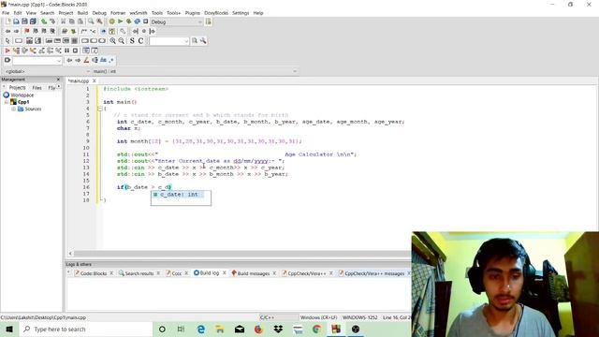The width and height of the screenshot is (599, 337).
Task: Click the Undo toolbar icon
Action: [44, 22]
